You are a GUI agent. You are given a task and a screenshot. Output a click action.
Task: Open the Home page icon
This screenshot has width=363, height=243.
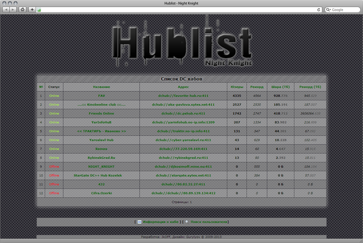[22, 9]
